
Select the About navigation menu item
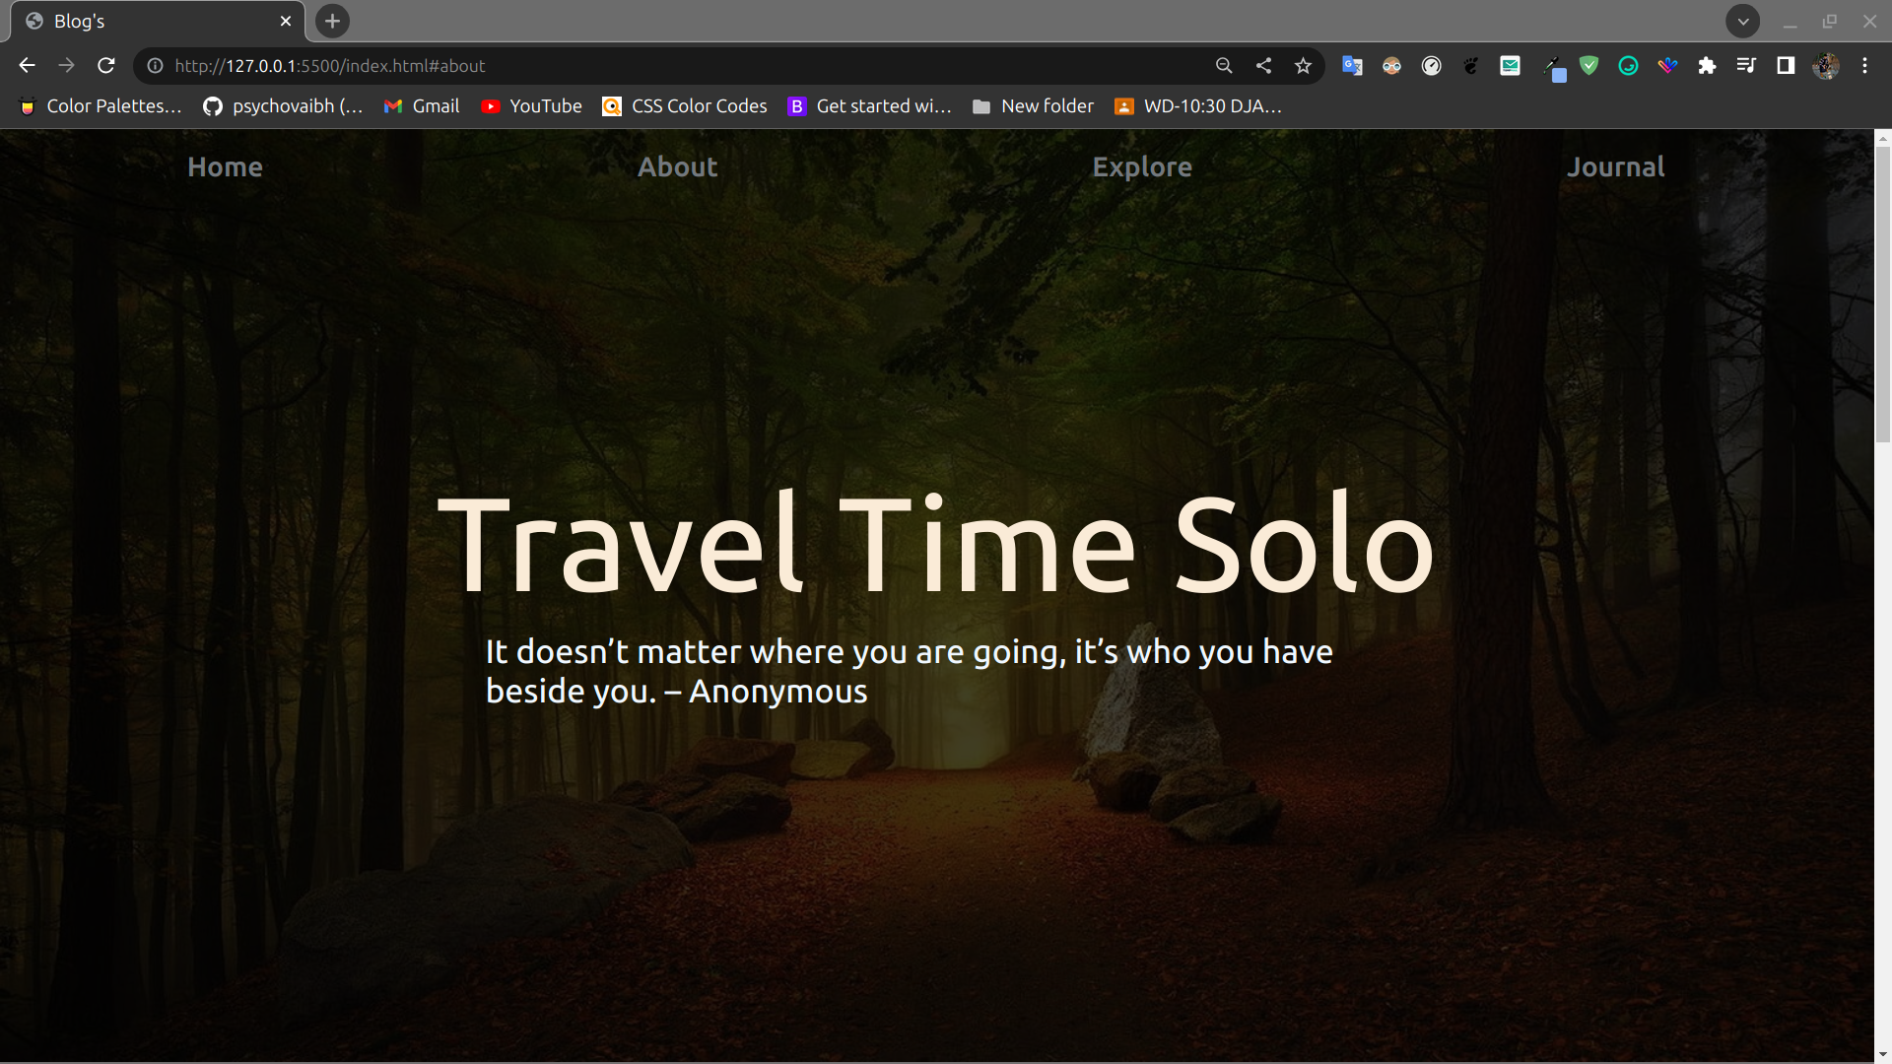(x=677, y=166)
